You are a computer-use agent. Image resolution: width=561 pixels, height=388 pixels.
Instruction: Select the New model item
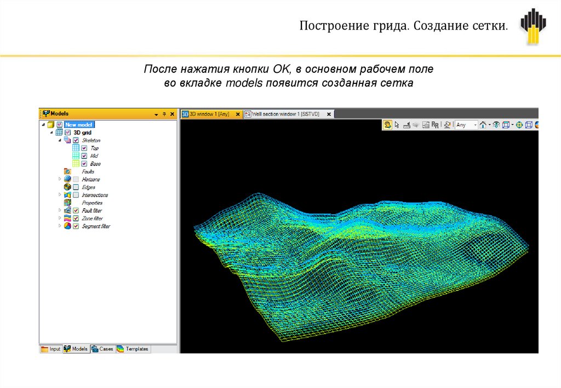(79, 124)
